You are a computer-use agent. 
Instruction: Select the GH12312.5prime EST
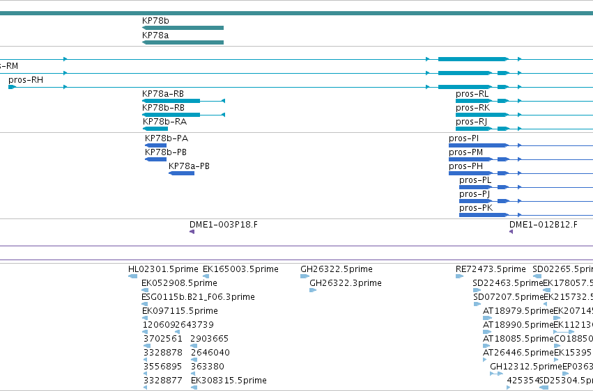[x=497, y=374]
